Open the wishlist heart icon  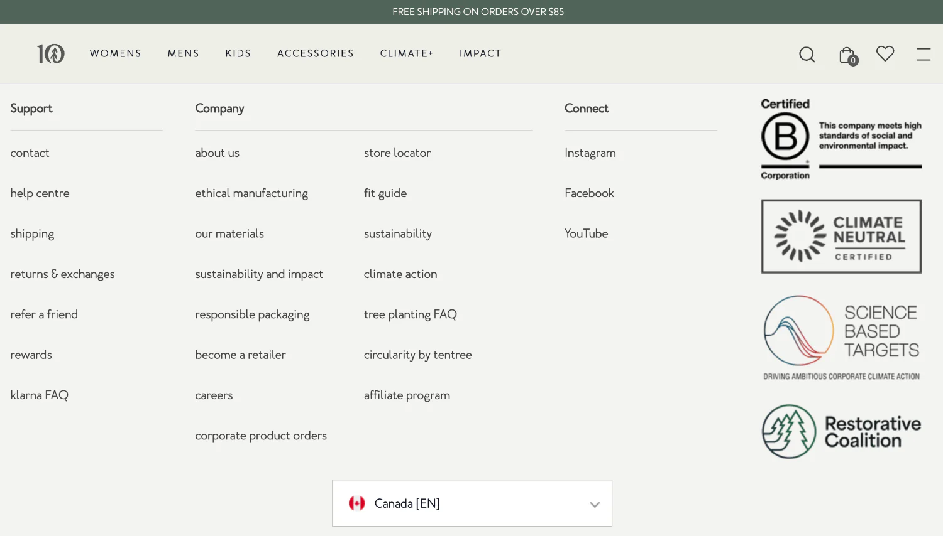[x=885, y=53]
